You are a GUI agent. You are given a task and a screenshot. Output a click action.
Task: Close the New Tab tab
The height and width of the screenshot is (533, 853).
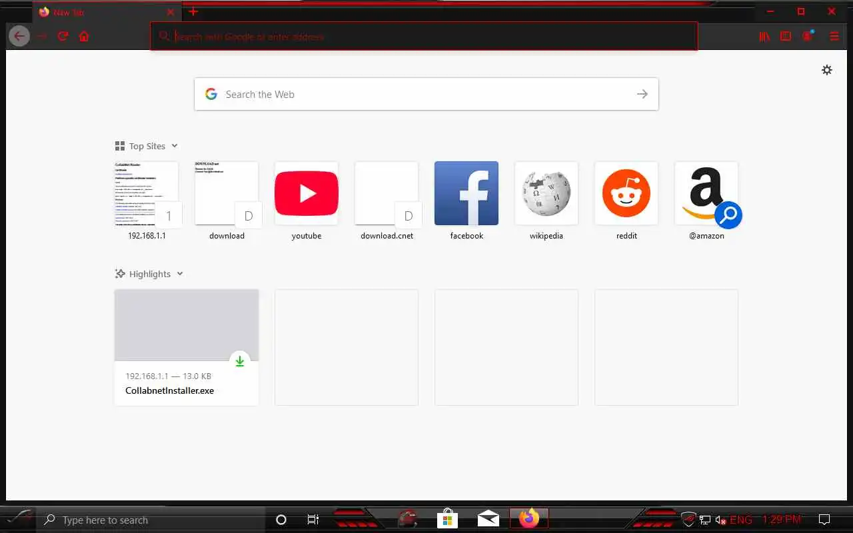pyautogui.click(x=171, y=12)
